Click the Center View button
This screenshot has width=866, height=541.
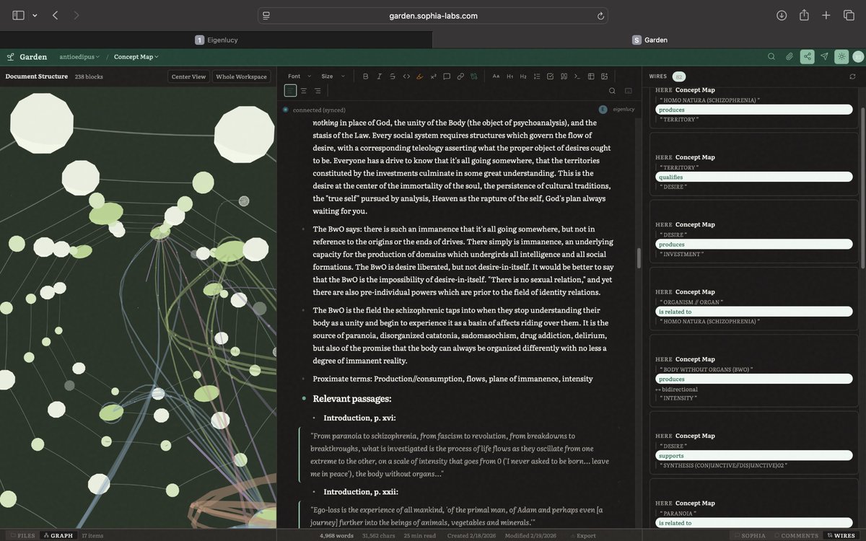[x=188, y=76]
